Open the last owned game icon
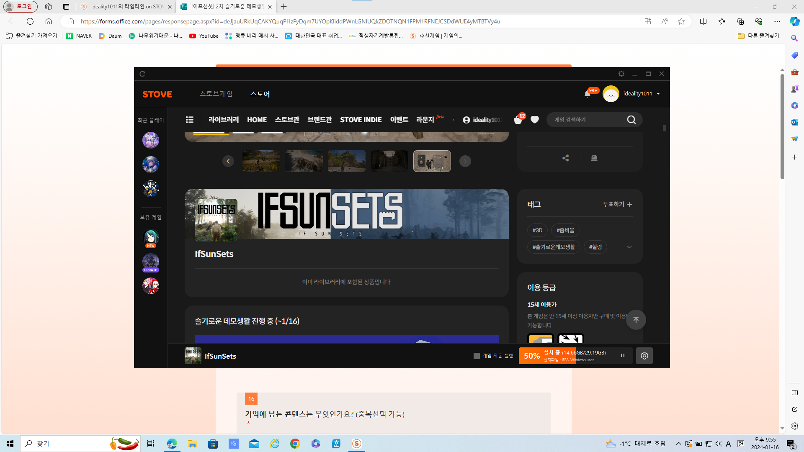 click(x=151, y=286)
